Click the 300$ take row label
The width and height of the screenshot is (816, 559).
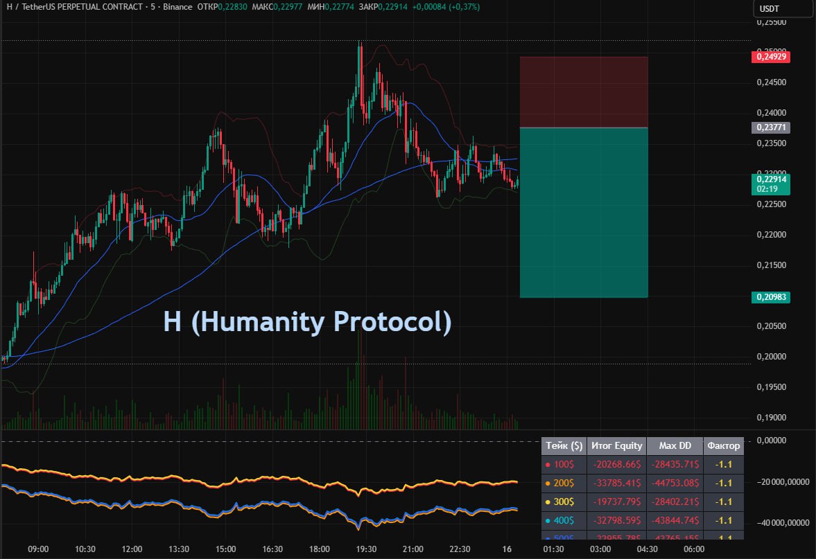click(564, 502)
